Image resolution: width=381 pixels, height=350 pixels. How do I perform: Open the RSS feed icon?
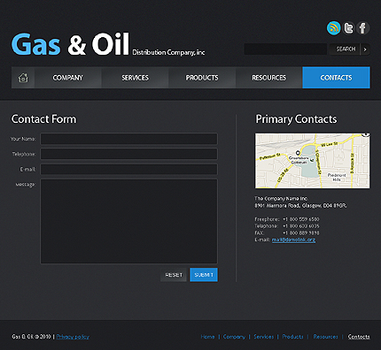[333, 28]
